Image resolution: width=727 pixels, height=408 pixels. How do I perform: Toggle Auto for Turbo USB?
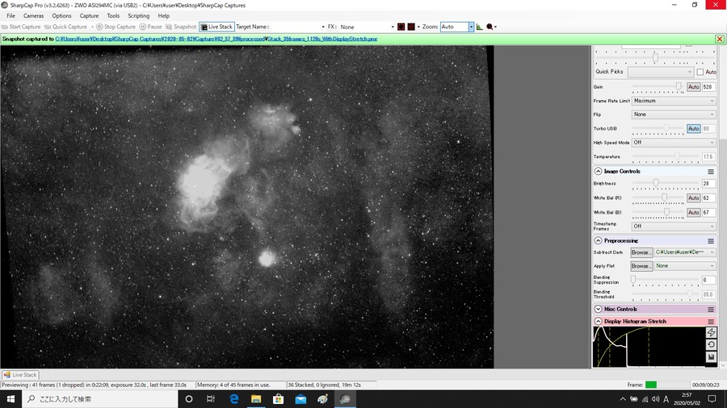point(693,128)
